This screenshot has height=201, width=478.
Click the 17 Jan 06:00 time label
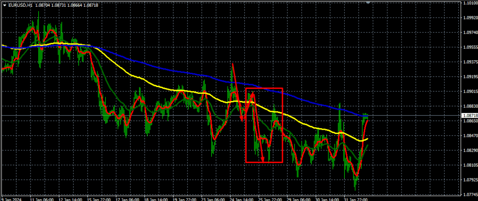[128, 199]
